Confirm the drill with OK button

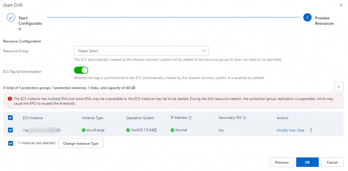pos(307,162)
